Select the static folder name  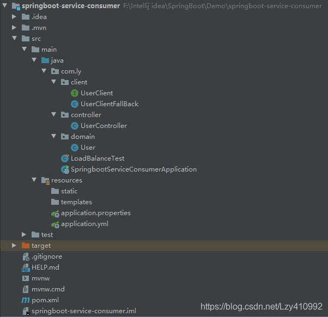coord(69,191)
